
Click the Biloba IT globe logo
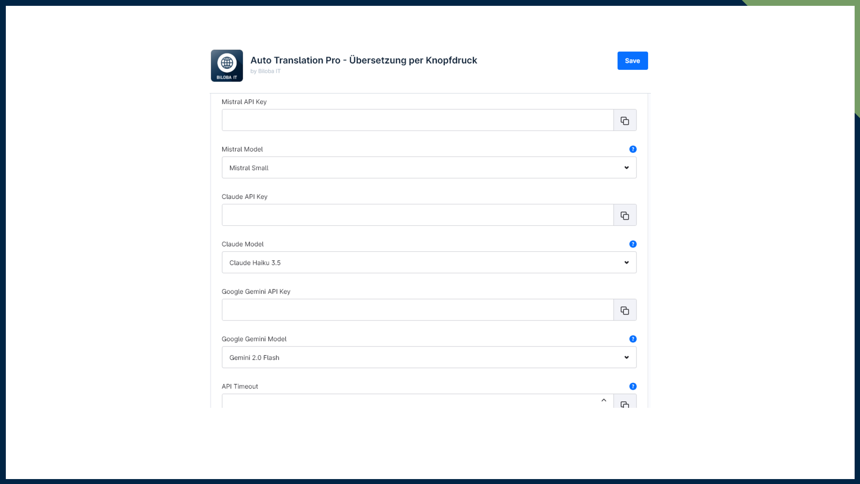227,65
